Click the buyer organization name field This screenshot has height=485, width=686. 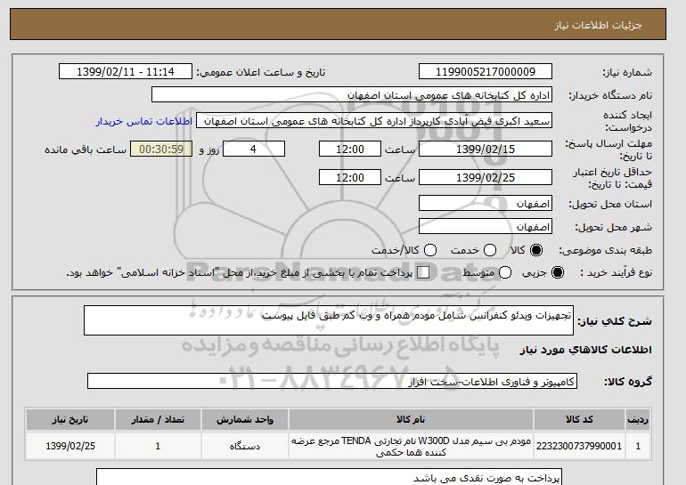[x=352, y=95]
